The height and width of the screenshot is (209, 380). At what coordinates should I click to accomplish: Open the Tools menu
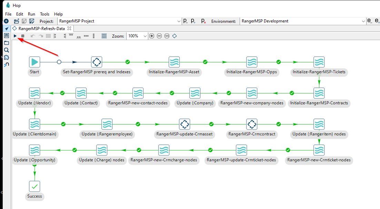pos(44,14)
